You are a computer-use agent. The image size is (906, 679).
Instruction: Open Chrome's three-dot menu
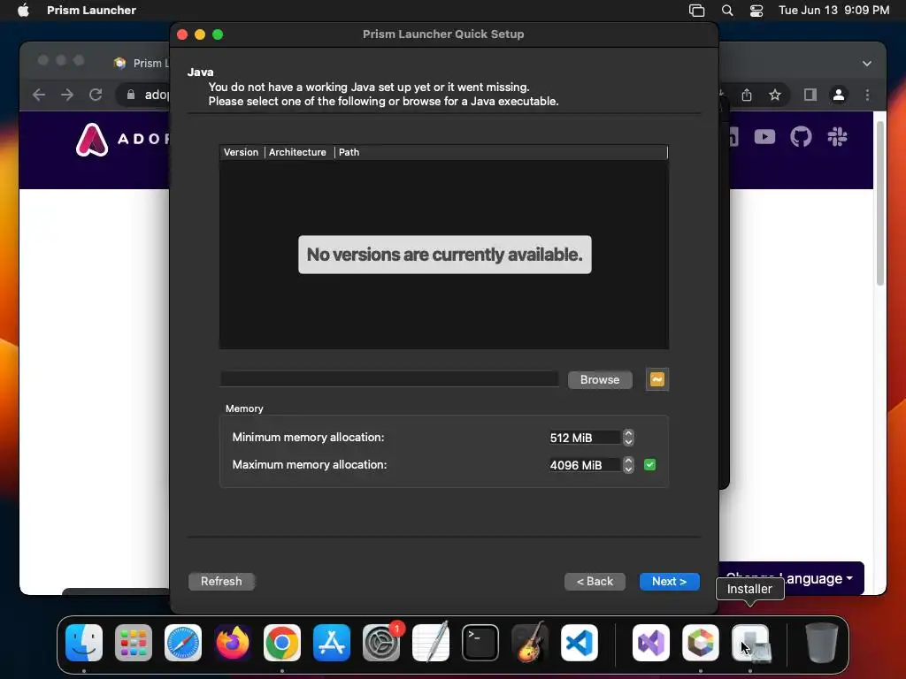pos(867,95)
